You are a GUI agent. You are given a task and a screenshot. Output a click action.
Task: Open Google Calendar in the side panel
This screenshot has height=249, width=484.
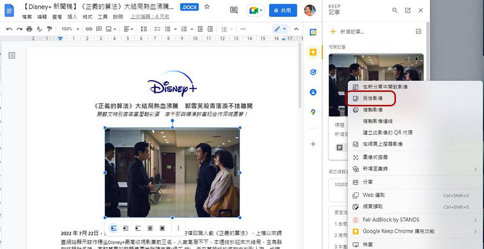[313, 32]
